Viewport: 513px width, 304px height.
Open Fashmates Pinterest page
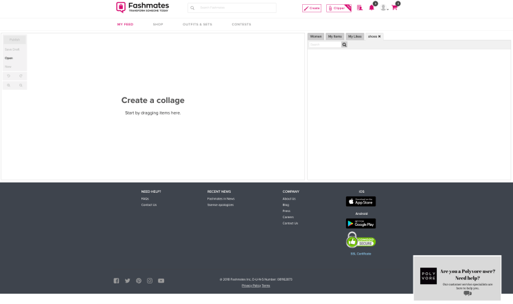pos(139,281)
